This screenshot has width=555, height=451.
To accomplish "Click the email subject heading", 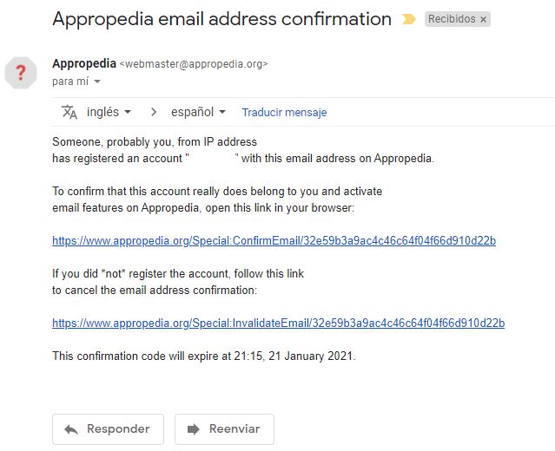I will pos(221,18).
